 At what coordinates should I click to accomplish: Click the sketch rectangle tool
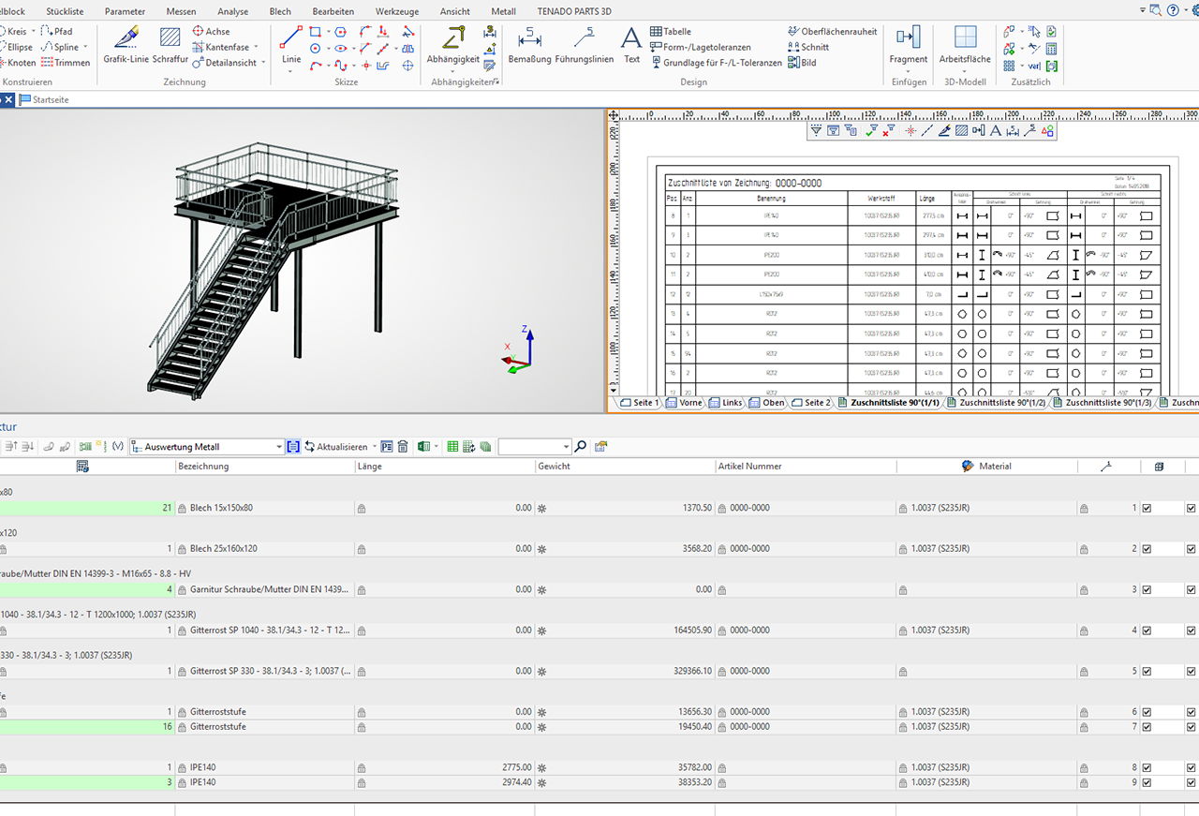[x=316, y=31]
